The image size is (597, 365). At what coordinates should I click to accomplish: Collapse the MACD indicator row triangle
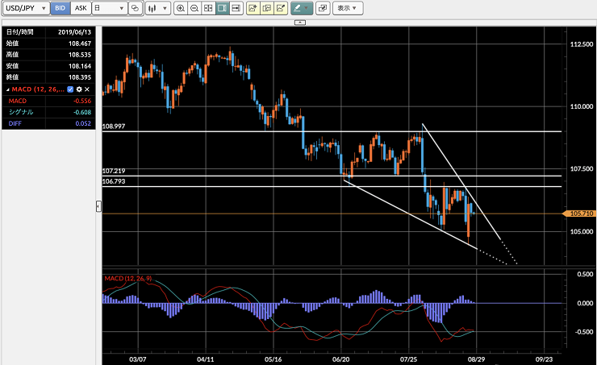point(7,89)
